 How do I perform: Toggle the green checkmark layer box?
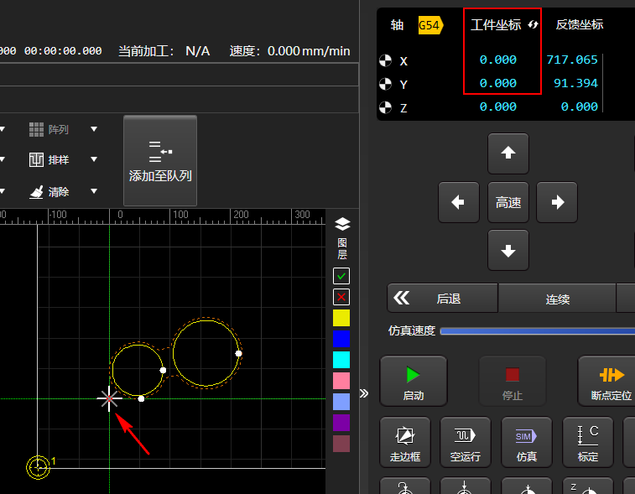click(x=341, y=276)
